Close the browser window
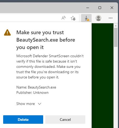119x128 pixels. [x=112, y=8]
